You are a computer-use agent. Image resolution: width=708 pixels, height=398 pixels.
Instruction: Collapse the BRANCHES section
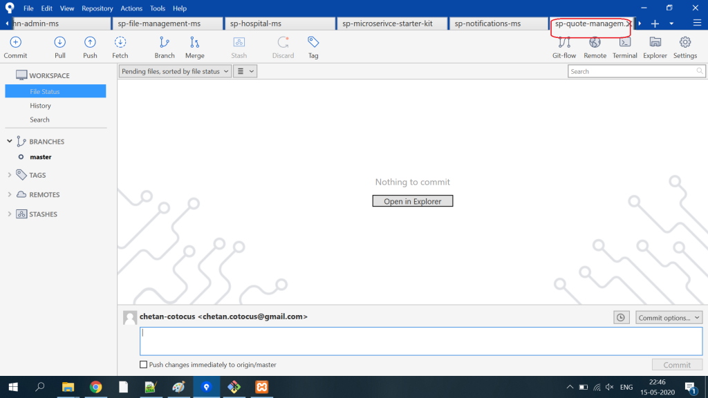point(10,141)
